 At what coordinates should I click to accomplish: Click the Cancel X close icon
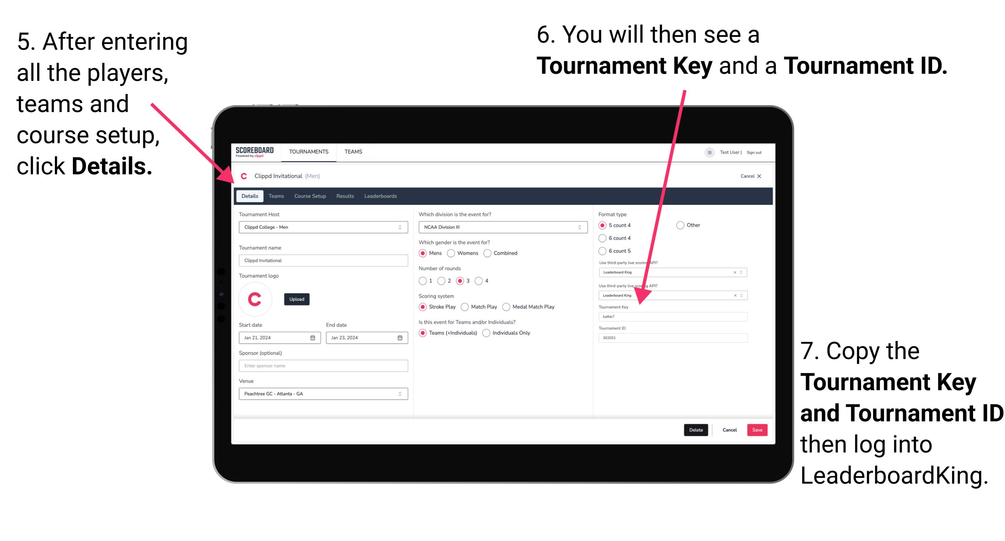[x=759, y=175]
